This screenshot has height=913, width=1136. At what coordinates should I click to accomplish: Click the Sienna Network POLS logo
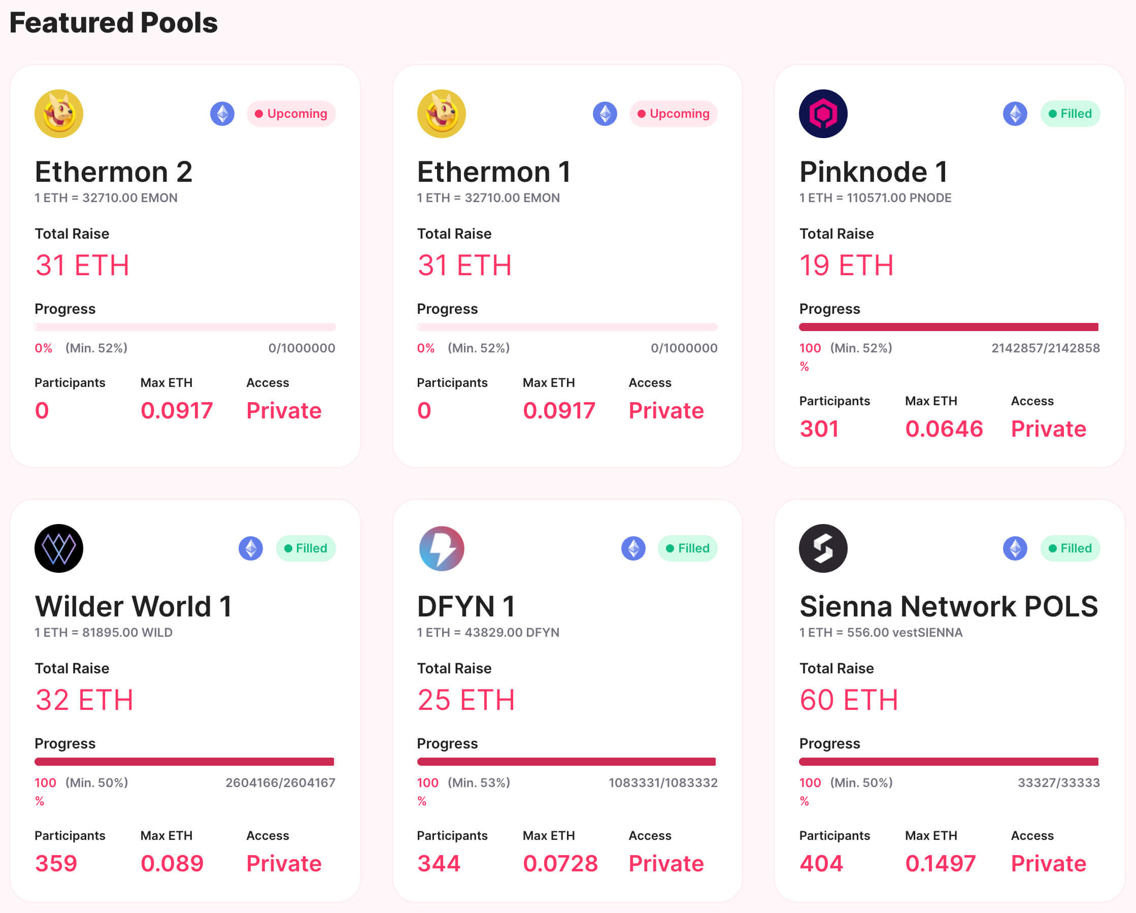(823, 548)
